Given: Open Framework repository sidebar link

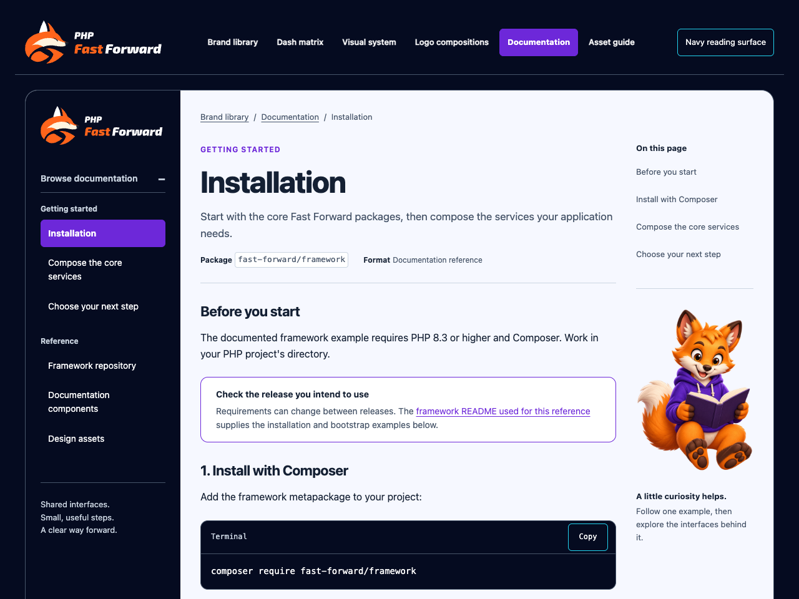Looking at the screenshot, I should tap(103, 366).
